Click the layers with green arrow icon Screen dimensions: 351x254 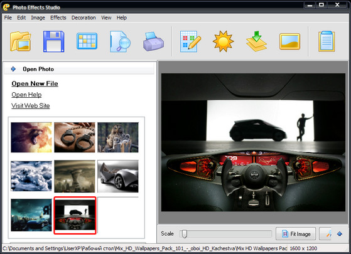[x=257, y=41]
